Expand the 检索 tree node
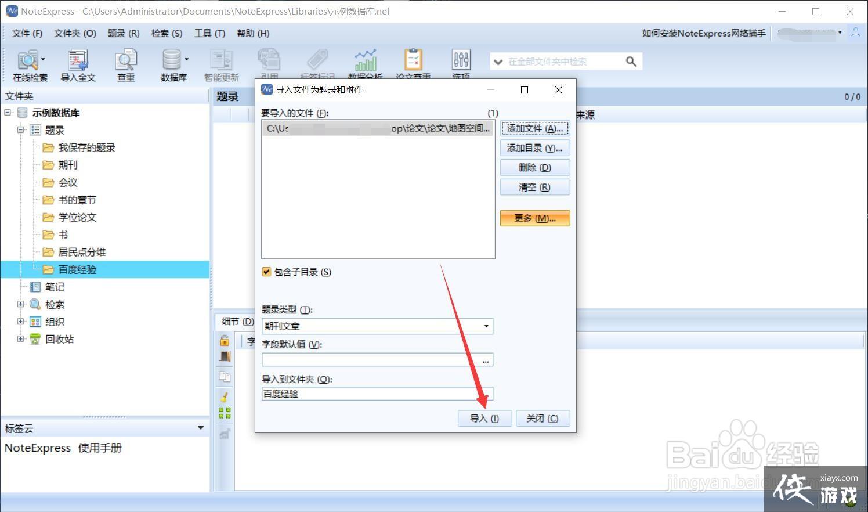The image size is (868, 512). click(20, 304)
